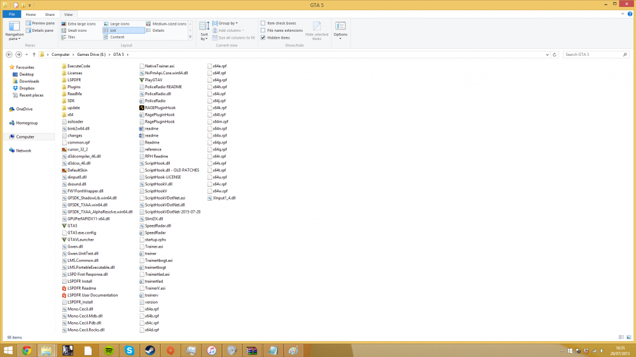Click Hide selected items button
636x357 pixels.
317,30
